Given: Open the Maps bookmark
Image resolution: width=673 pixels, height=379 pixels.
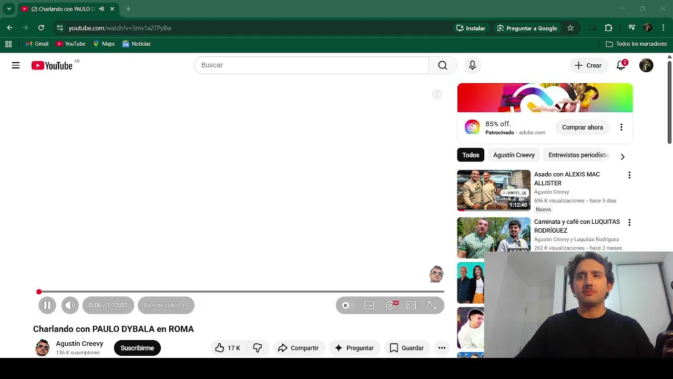Looking at the screenshot, I should (104, 44).
